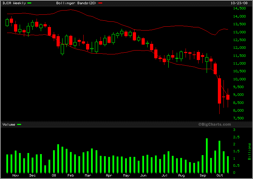Image resolution: width=253 pixels, height=179 pixels.
Task: Click the 10,000 price axis label
Action: (240, 79)
